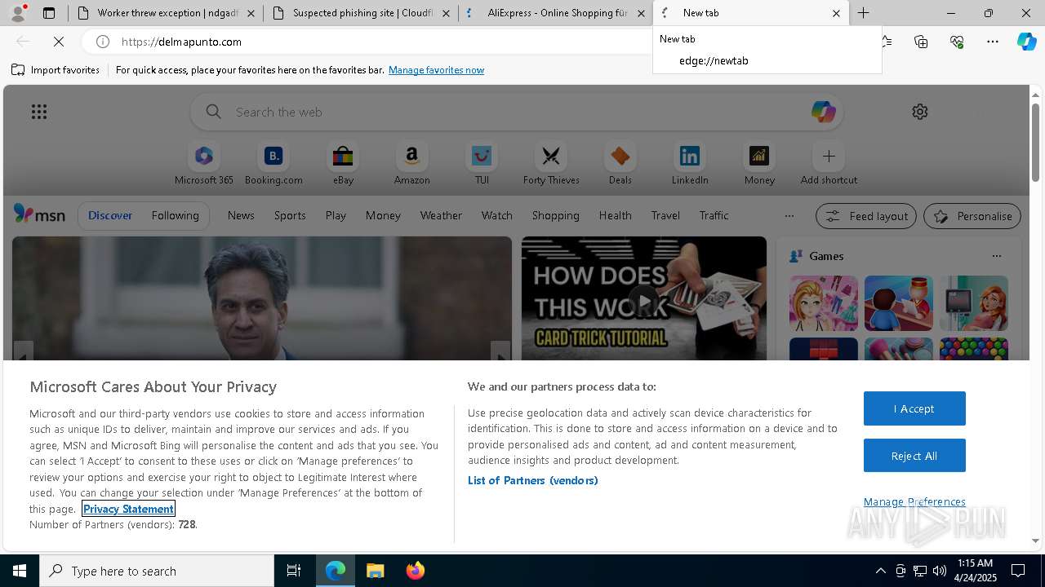Click Manage favorites now link

click(436, 70)
